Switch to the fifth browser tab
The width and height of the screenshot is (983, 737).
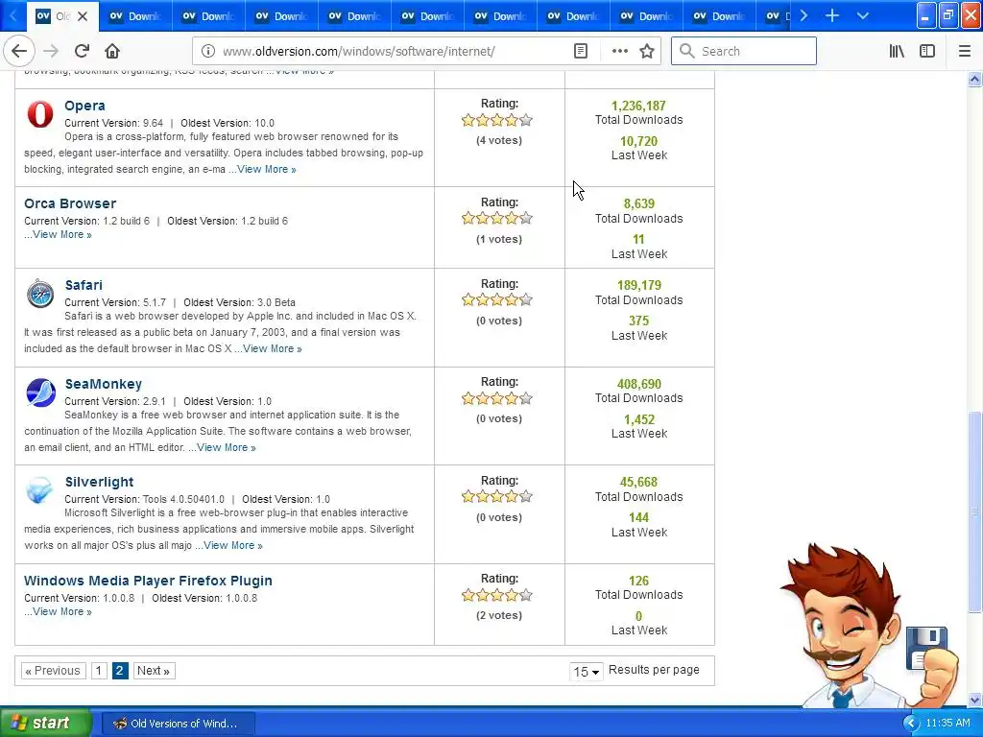[353, 16]
